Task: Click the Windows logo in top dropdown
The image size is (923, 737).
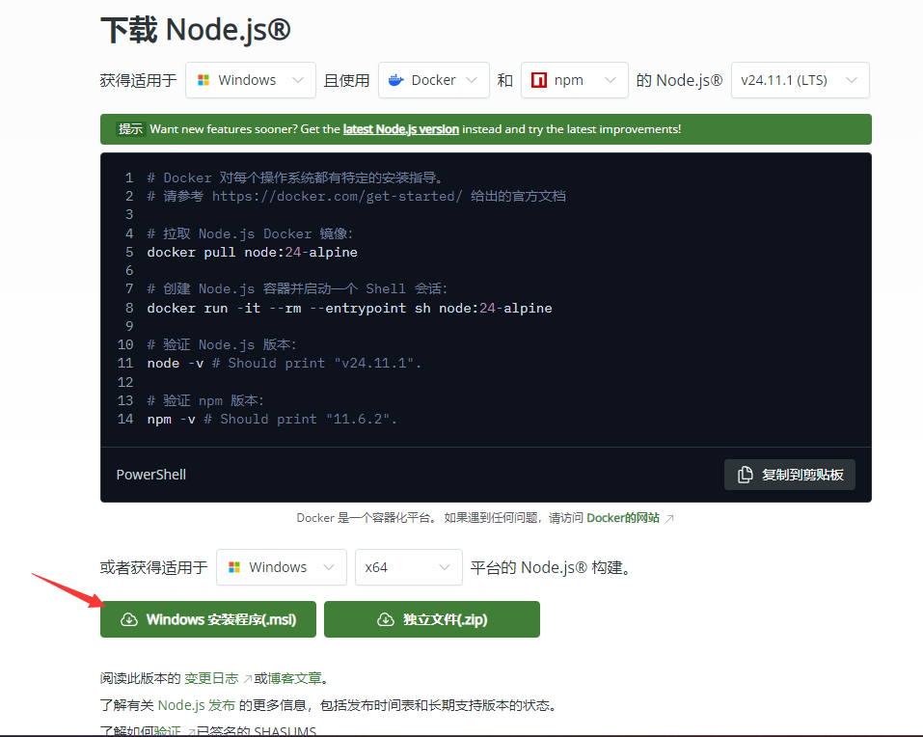Action: click(204, 80)
